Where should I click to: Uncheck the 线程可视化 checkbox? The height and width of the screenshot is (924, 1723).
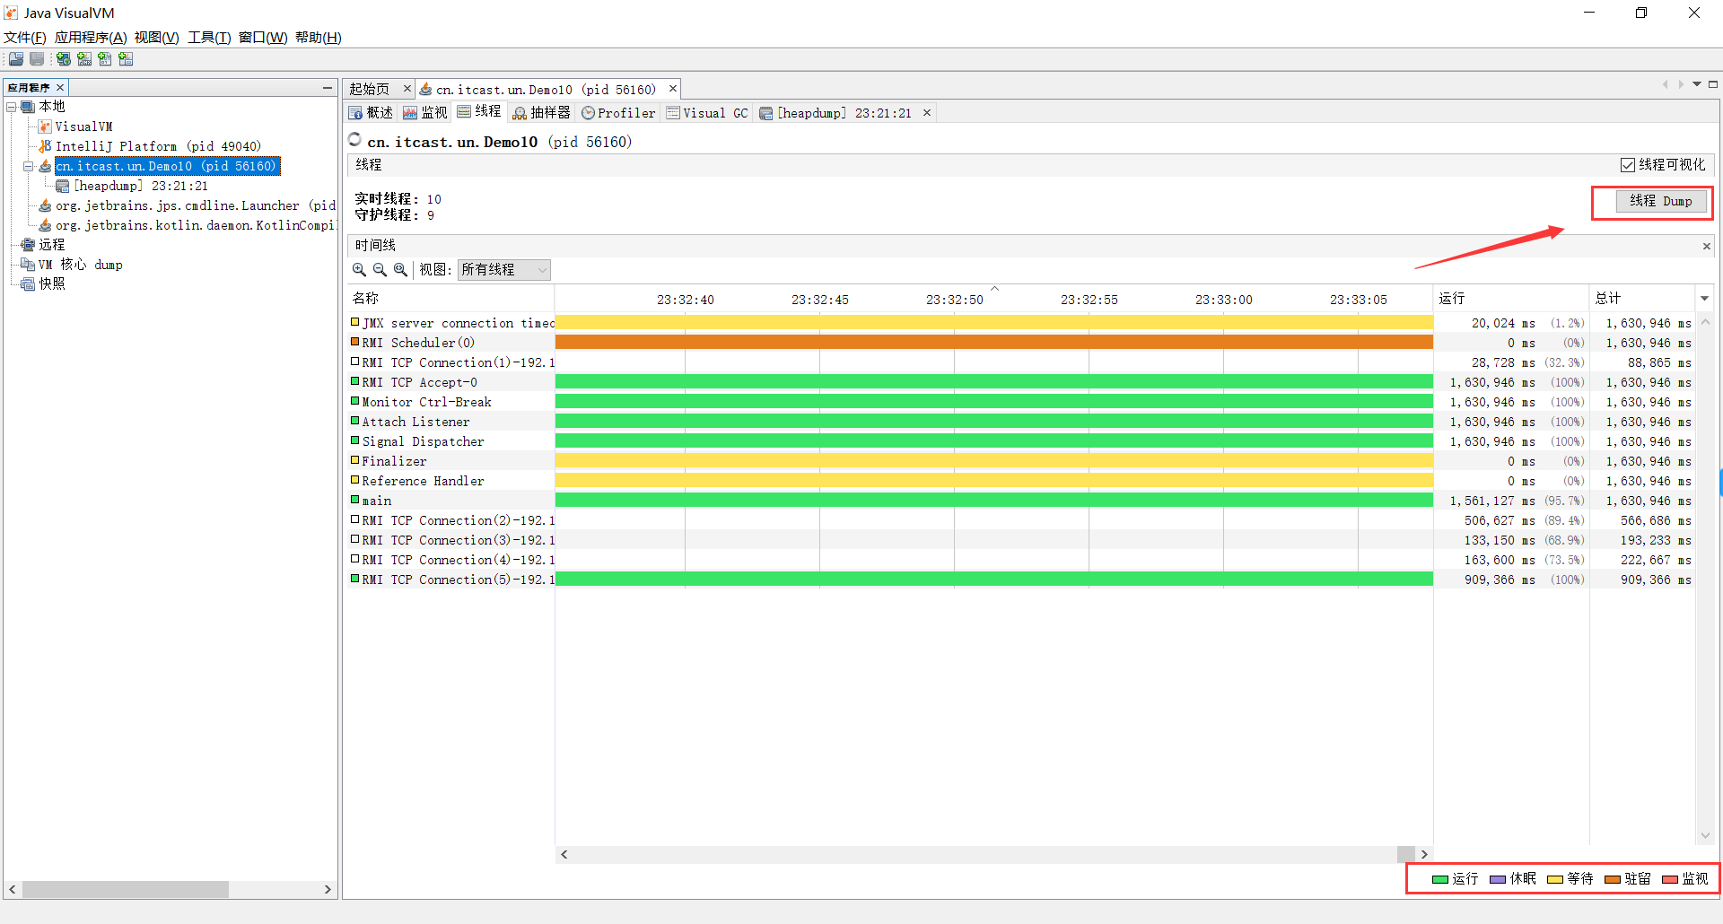click(1628, 165)
